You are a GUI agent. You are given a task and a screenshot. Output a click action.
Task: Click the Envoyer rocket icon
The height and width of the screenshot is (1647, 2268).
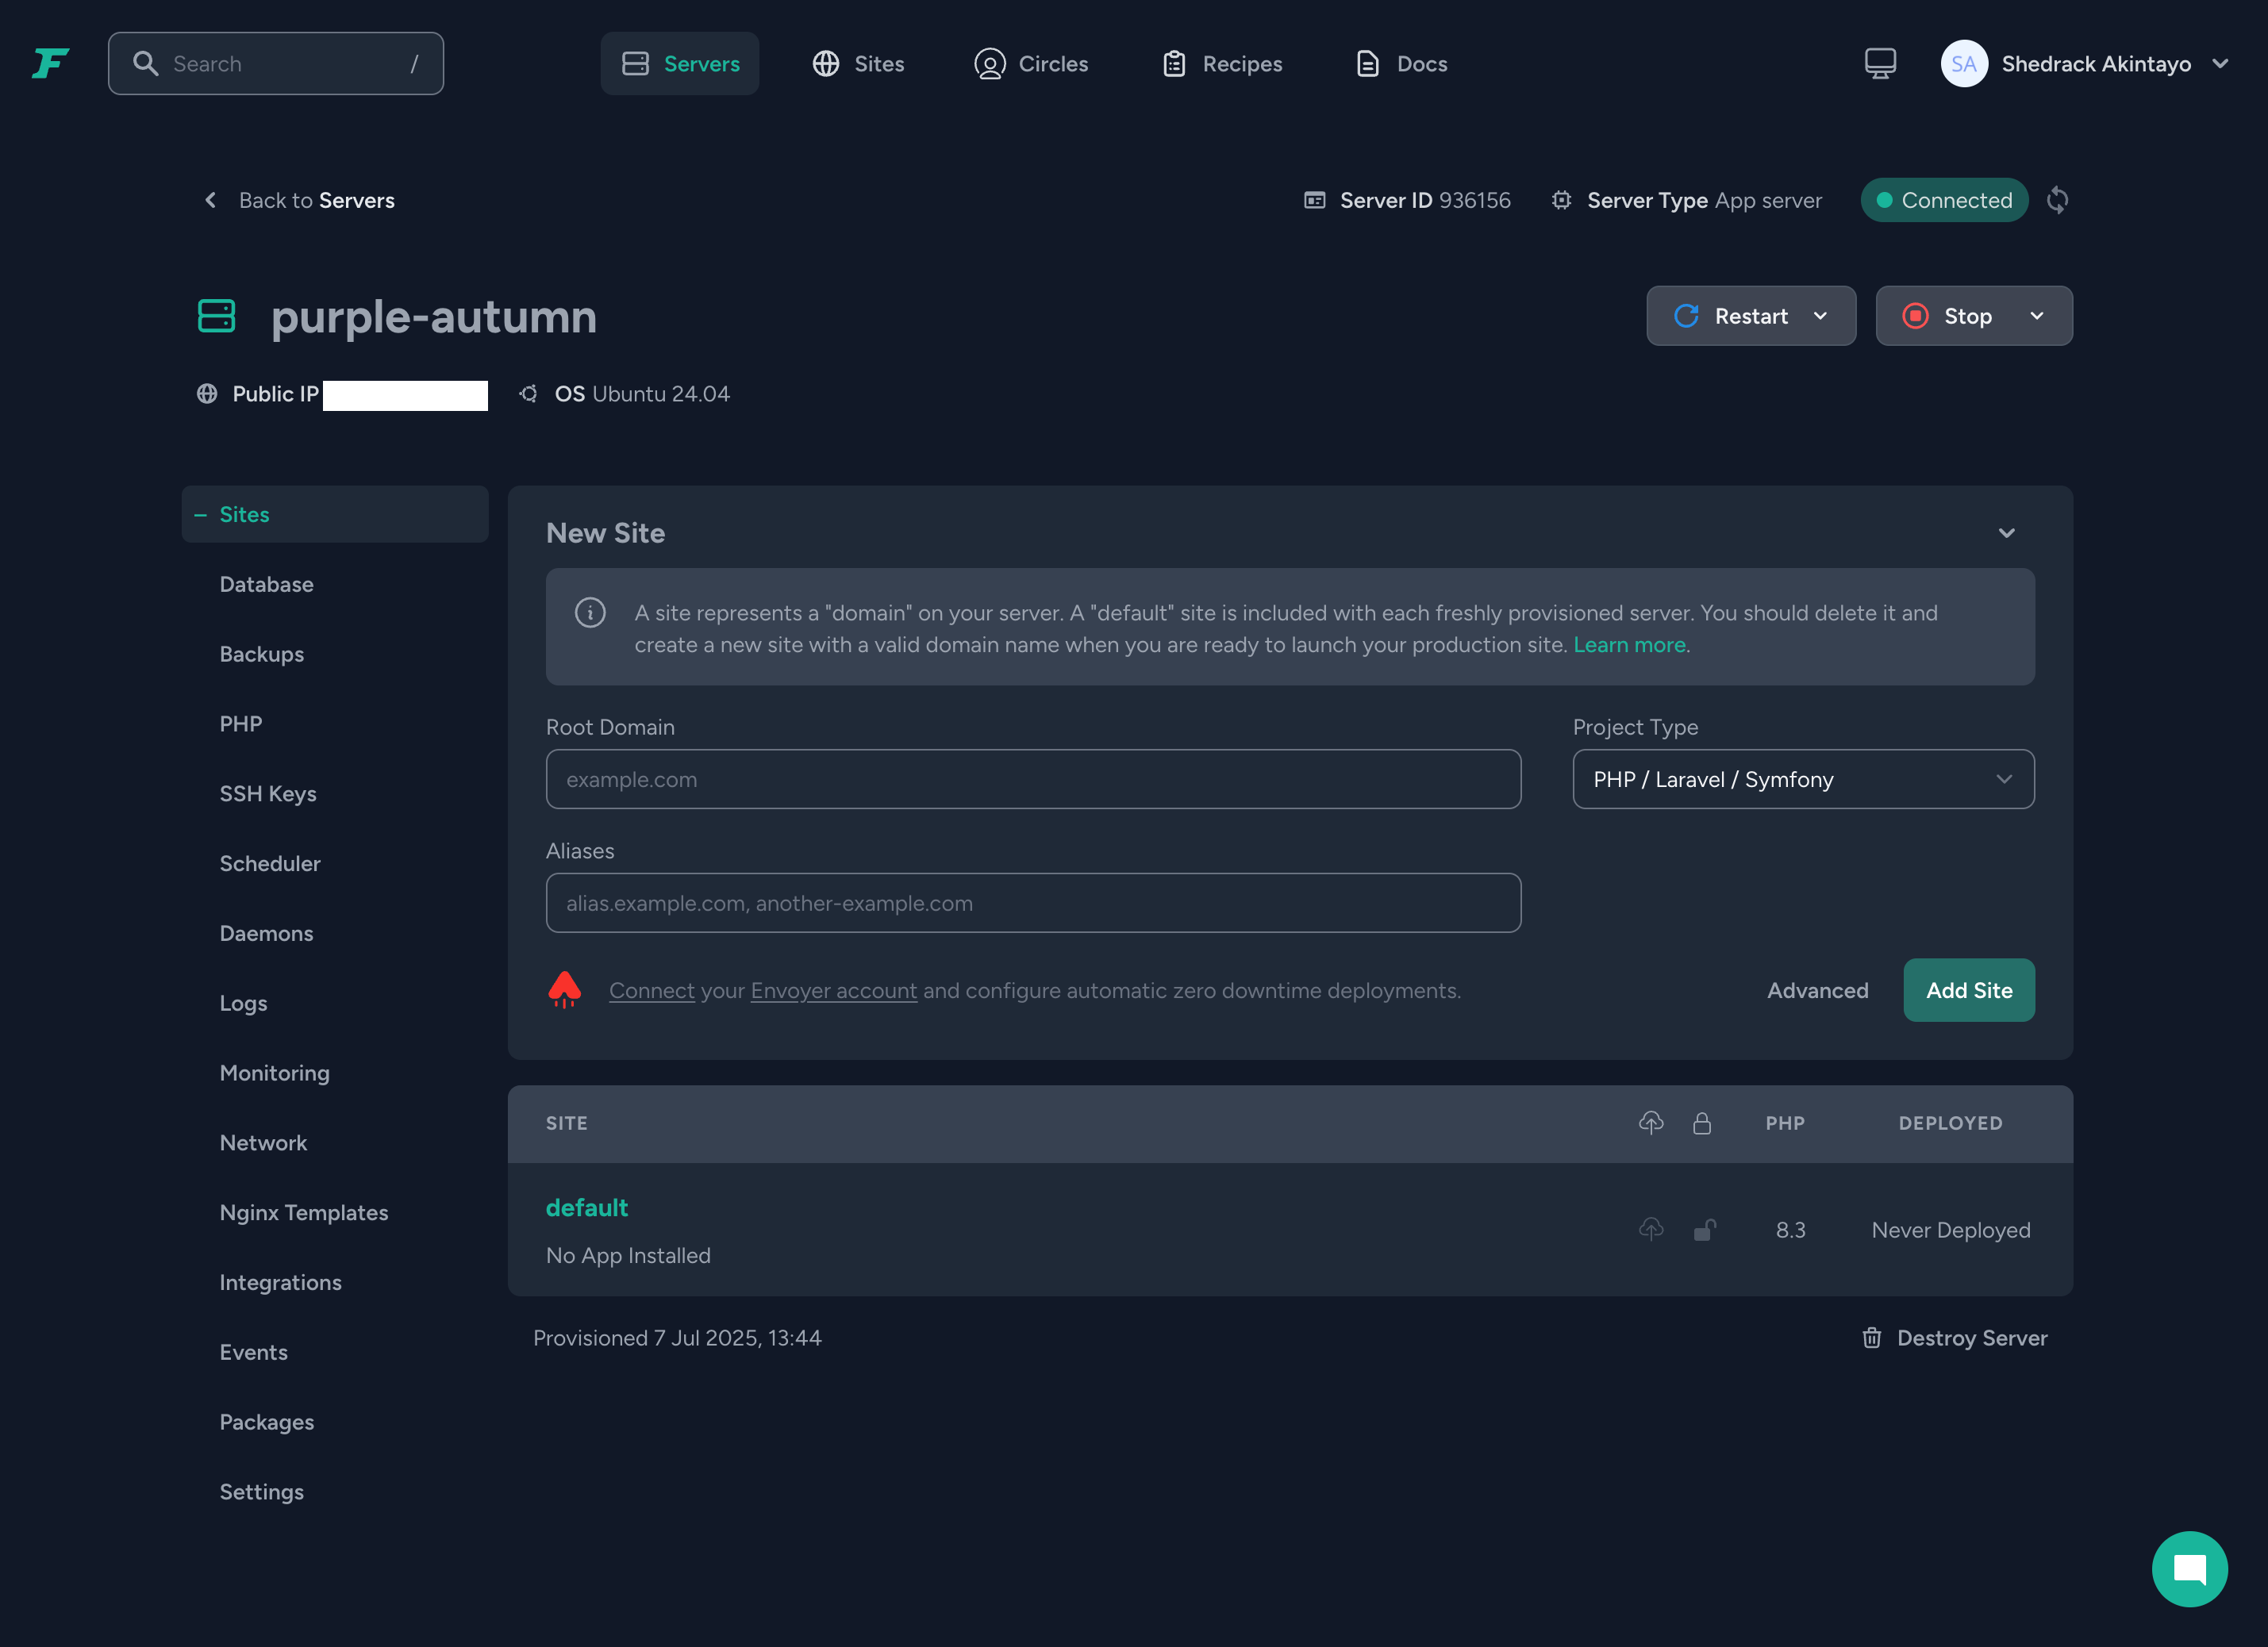coord(565,990)
